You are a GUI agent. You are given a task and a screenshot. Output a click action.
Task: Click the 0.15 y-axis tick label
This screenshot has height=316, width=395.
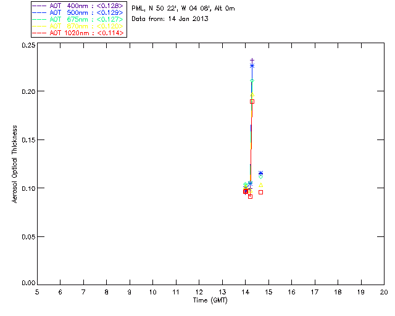[x=28, y=140]
